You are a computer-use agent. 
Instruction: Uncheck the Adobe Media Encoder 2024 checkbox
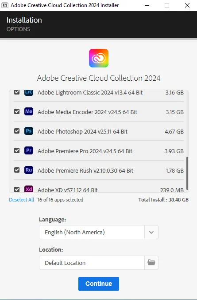17,111
